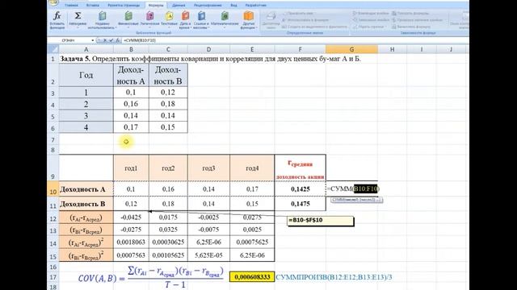
Task: Confirm the formula with the checkmark button
Action: pos(111,40)
